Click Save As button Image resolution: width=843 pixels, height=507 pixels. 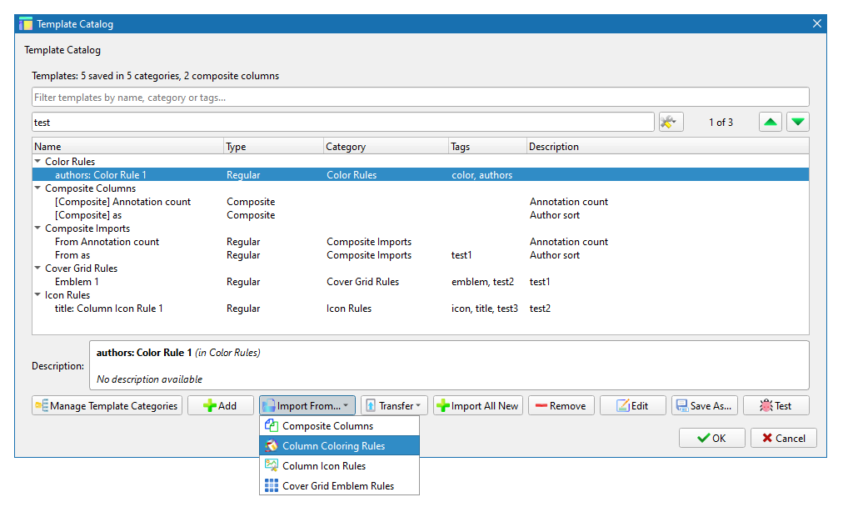704,406
